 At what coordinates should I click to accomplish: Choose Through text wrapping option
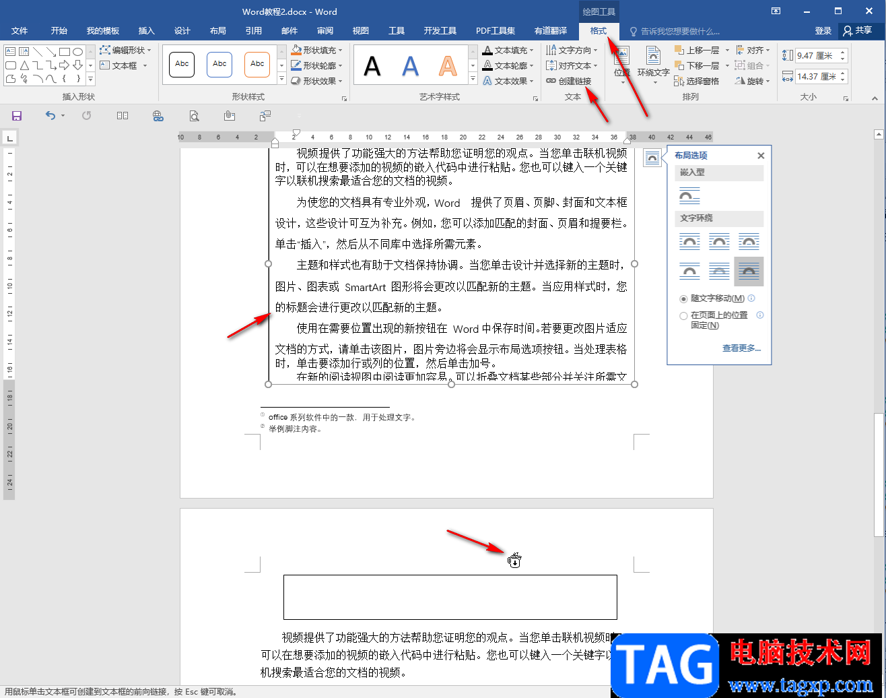tap(749, 241)
